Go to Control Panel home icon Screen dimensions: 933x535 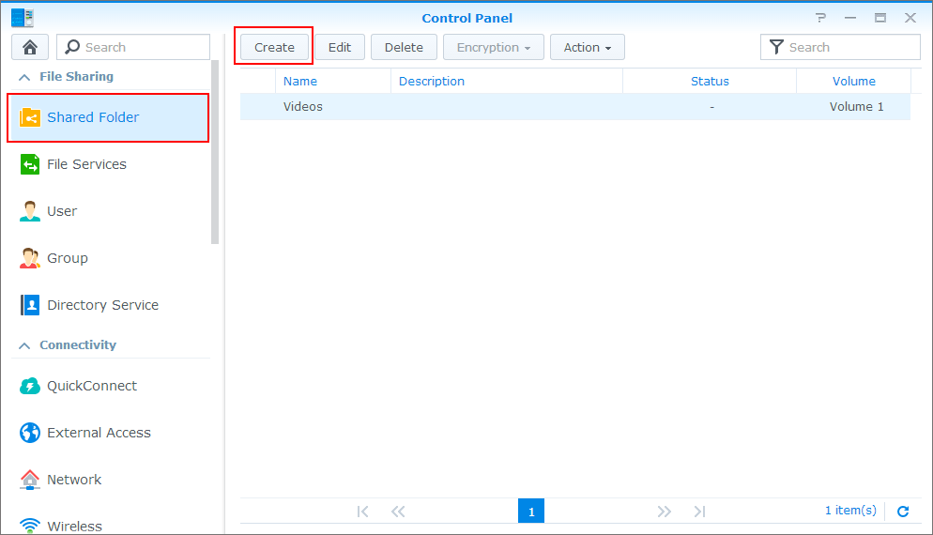click(x=30, y=47)
